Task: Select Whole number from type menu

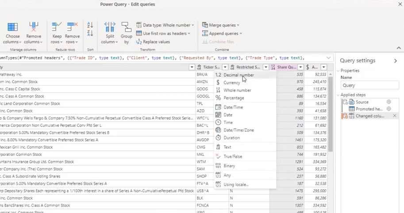Action: click(x=245, y=90)
